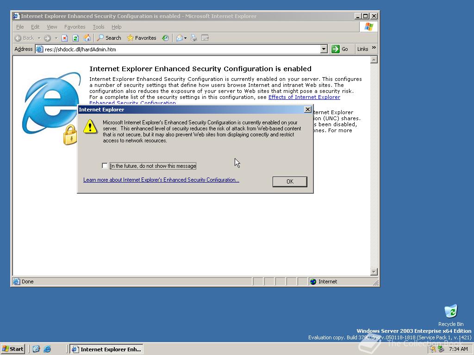Click the Stop loading icon
474x355 pixels.
click(64, 38)
